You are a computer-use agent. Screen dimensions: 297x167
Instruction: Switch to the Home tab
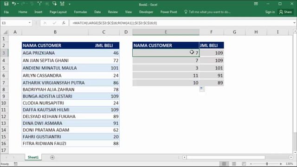(x=23, y=12)
